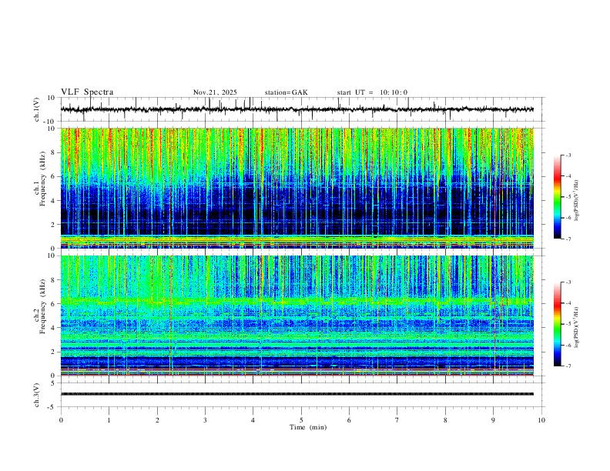
Task: Click time axis tick label '5'
Action: [x=301, y=420]
